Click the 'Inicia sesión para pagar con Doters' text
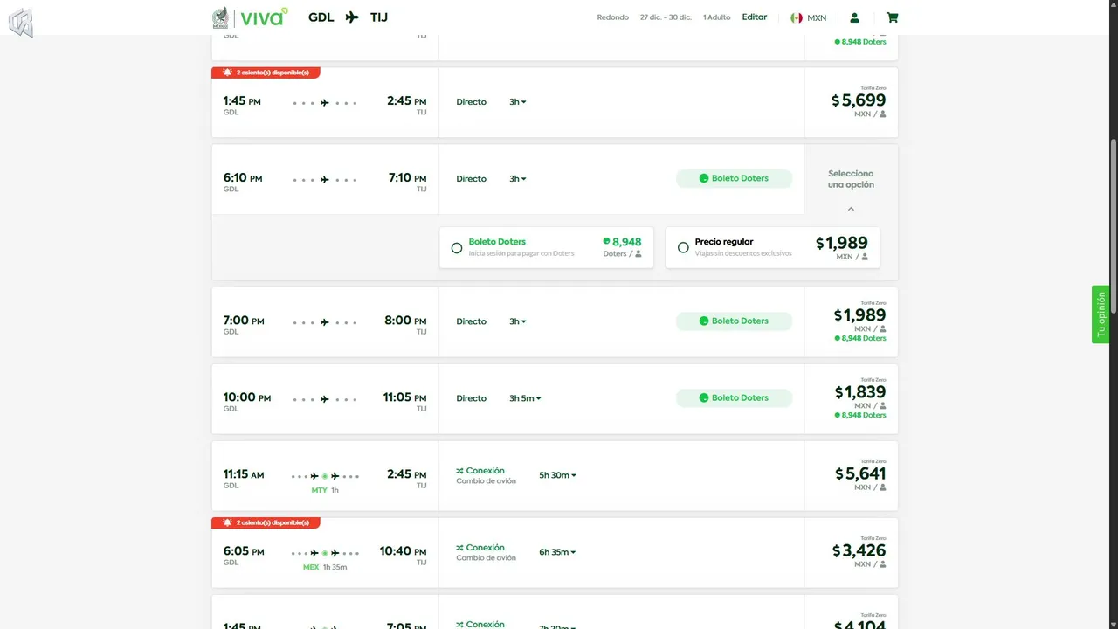This screenshot has width=1118, height=629. point(521,253)
